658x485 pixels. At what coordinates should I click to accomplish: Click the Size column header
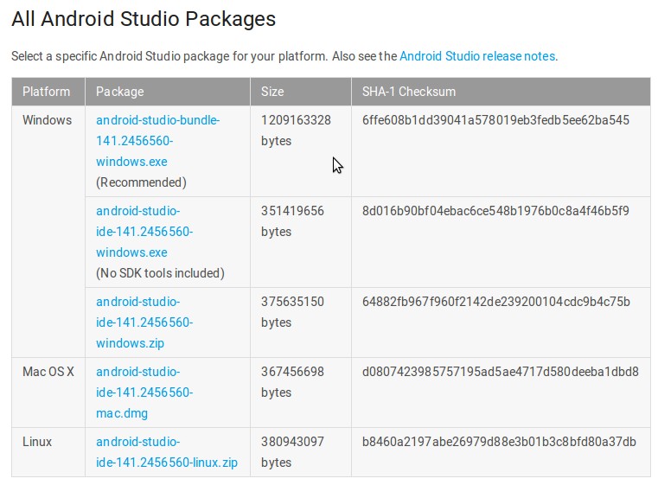click(300, 92)
